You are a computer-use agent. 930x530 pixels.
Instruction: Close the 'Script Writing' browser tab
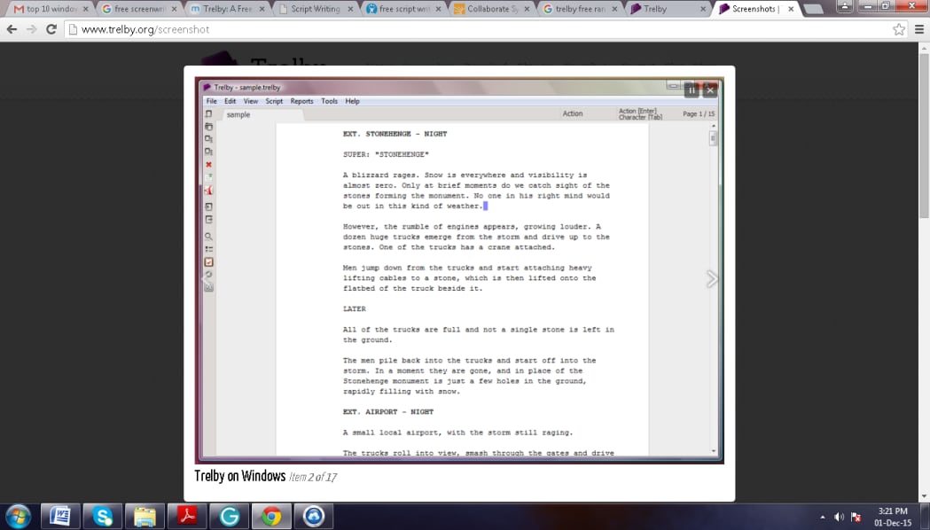click(x=350, y=9)
